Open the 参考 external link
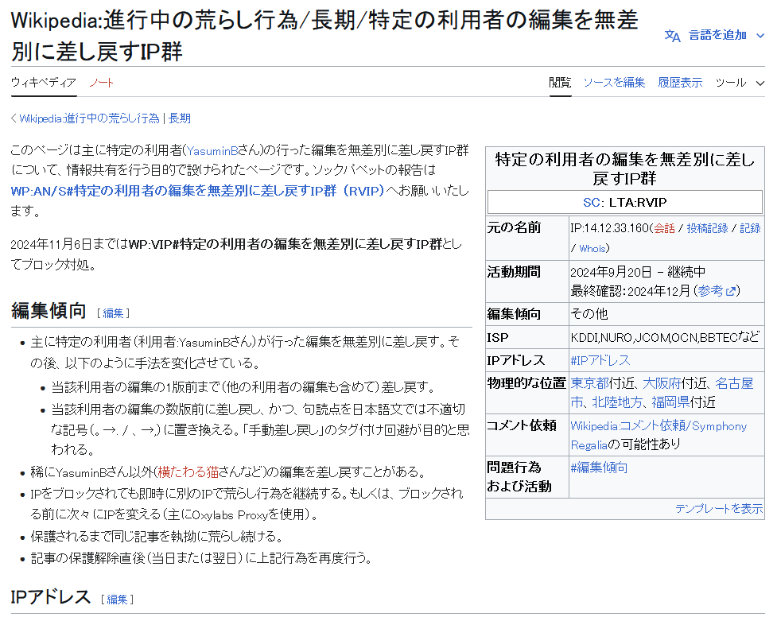The height and width of the screenshot is (621, 777). (x=711, y=291)
